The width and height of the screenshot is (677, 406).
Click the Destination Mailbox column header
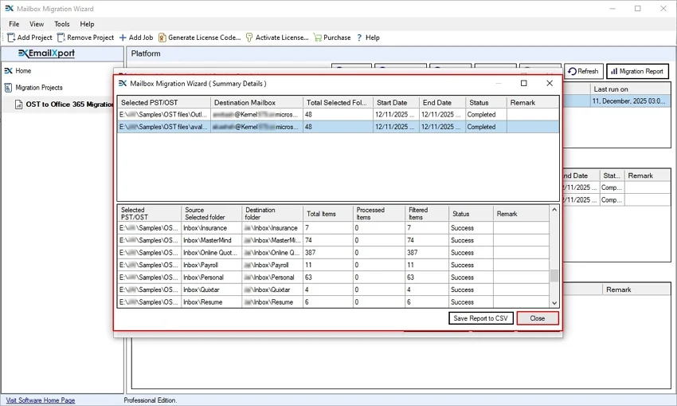[x=257, y=102]
